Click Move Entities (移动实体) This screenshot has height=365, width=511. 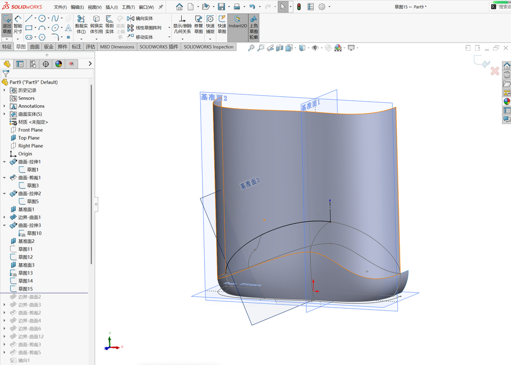[x=140, y=37]
